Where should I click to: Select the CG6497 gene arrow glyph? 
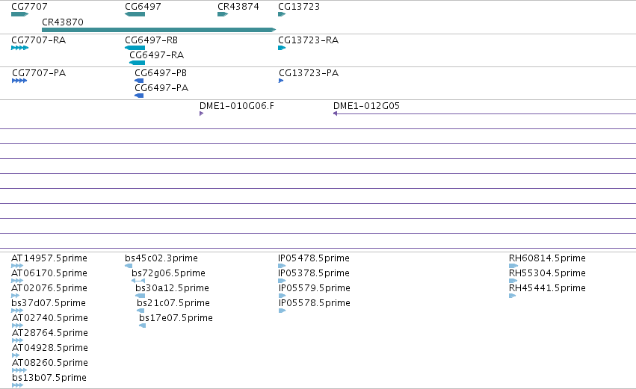pos(135,14)
